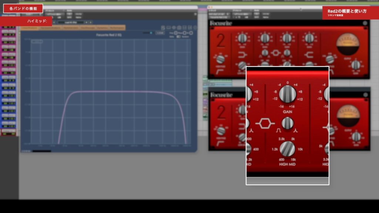The image size is (379, 213).
Task: Click the output gain knob below upper VU meter
Action: [x=355, y=65]
